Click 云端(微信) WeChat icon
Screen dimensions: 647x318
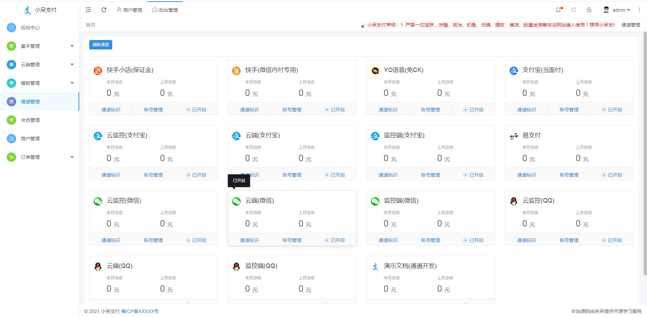tap(236, 201)
